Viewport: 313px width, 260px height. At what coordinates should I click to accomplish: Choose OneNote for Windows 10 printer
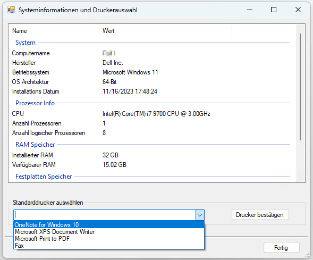click(109, 225)
